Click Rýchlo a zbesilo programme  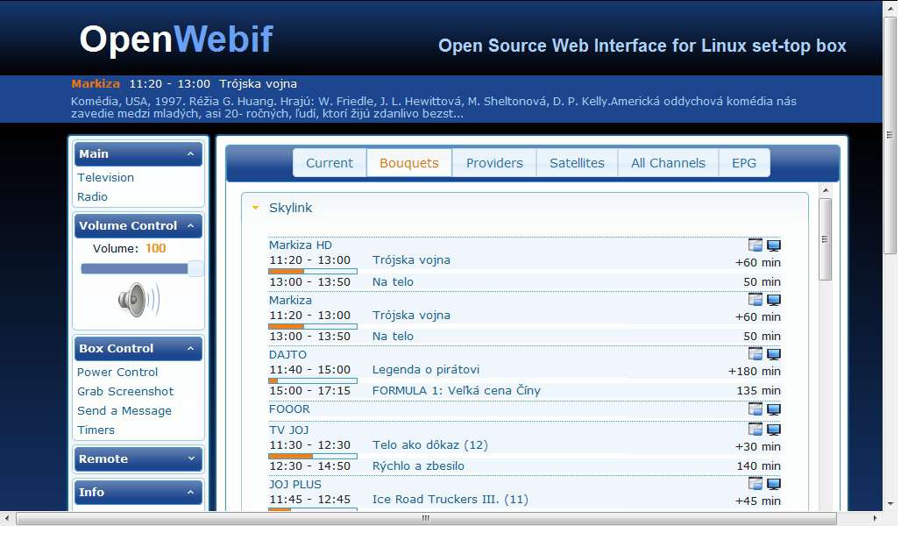tap(418, 465)
